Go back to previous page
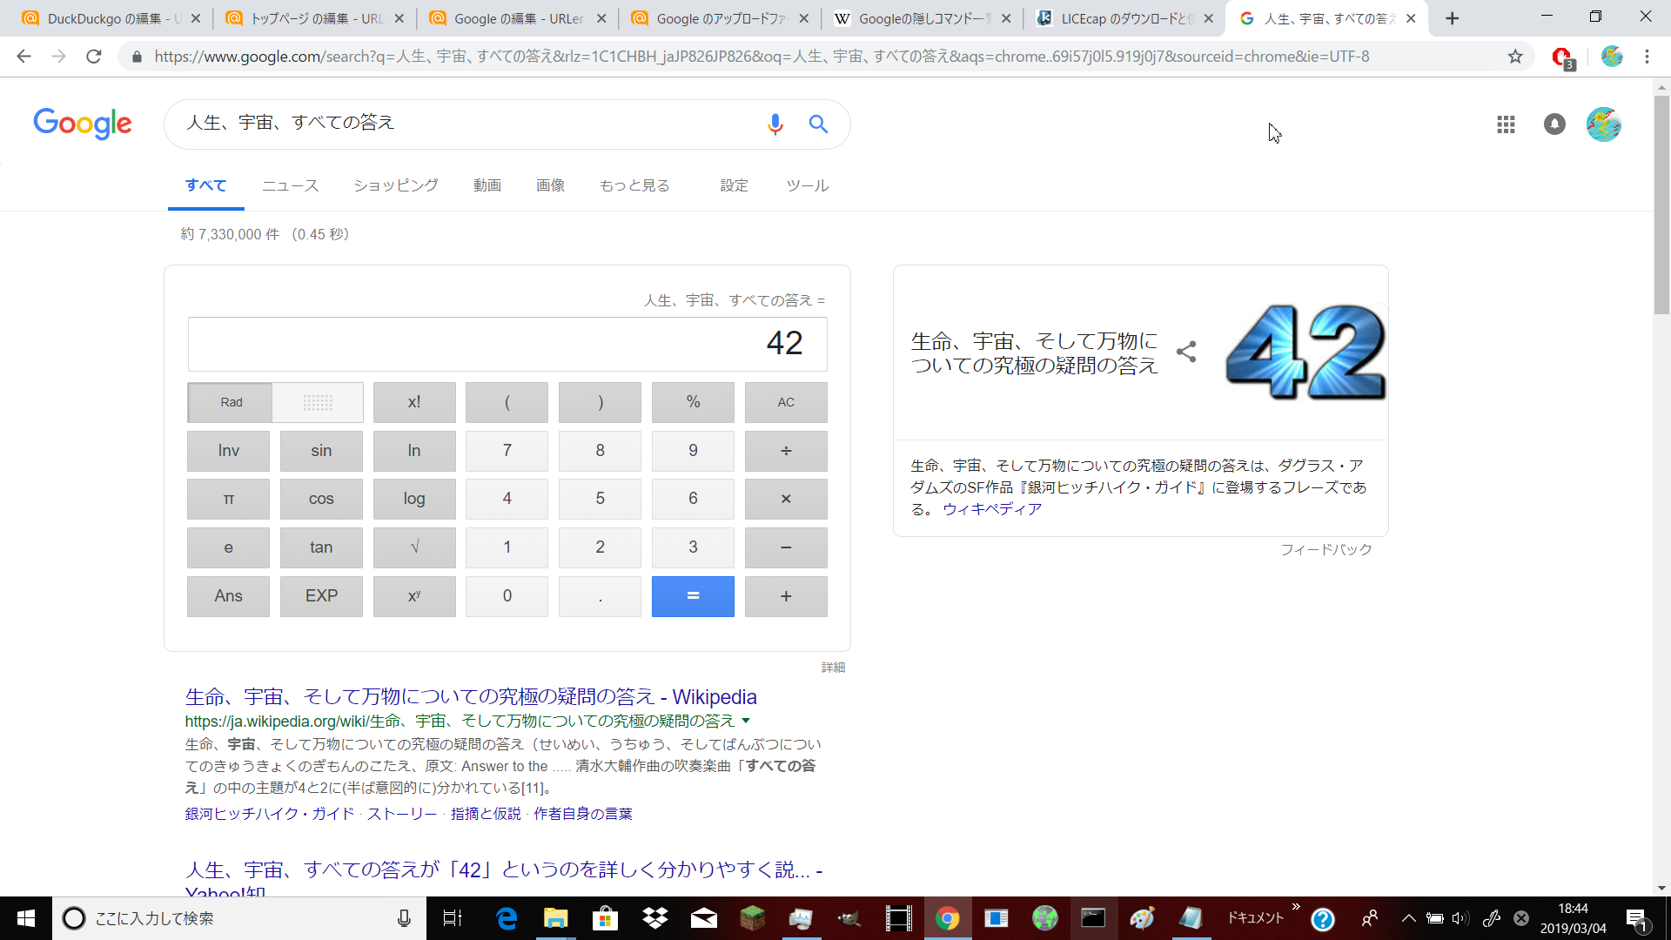The height and width of the screenshot is (940, 1671). click(23, 57)
